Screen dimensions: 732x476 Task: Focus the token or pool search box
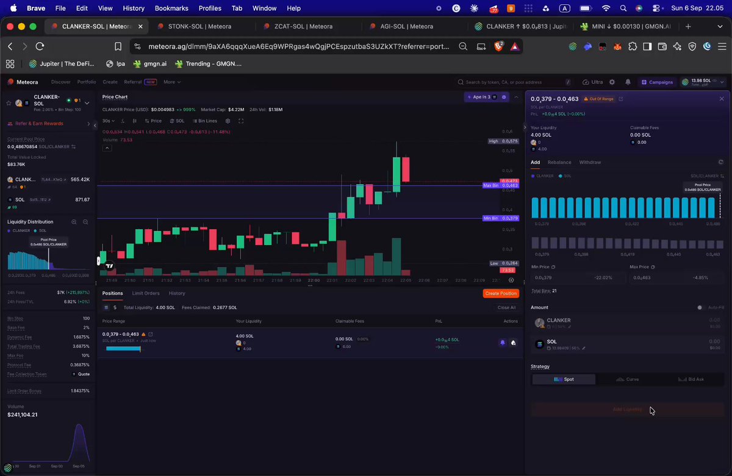tap(514, 82)
